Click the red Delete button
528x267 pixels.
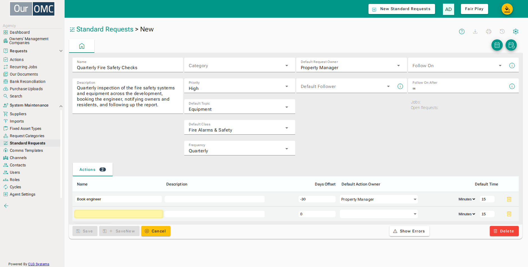(504, 231)
